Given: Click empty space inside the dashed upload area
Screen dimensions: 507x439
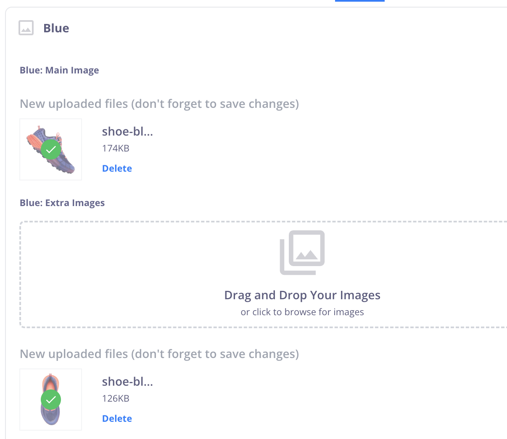Looking at the screenshot, I should pos(126,273).
